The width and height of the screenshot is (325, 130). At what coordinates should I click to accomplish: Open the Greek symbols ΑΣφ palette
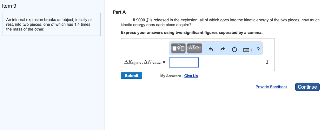(194, 48)
